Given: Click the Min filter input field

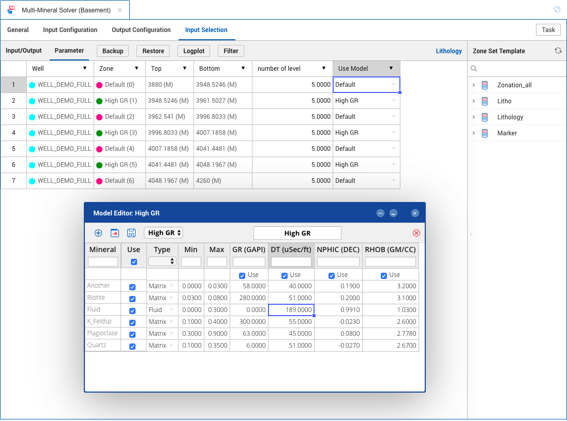Looking at the screenshot, I should 191,261.
